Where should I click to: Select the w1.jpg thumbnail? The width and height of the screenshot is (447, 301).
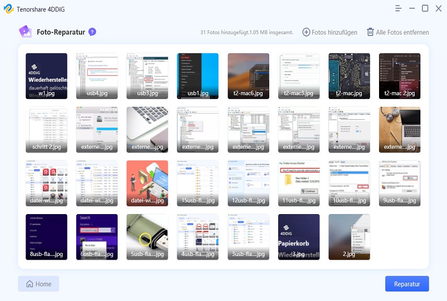tap(47, 76)
